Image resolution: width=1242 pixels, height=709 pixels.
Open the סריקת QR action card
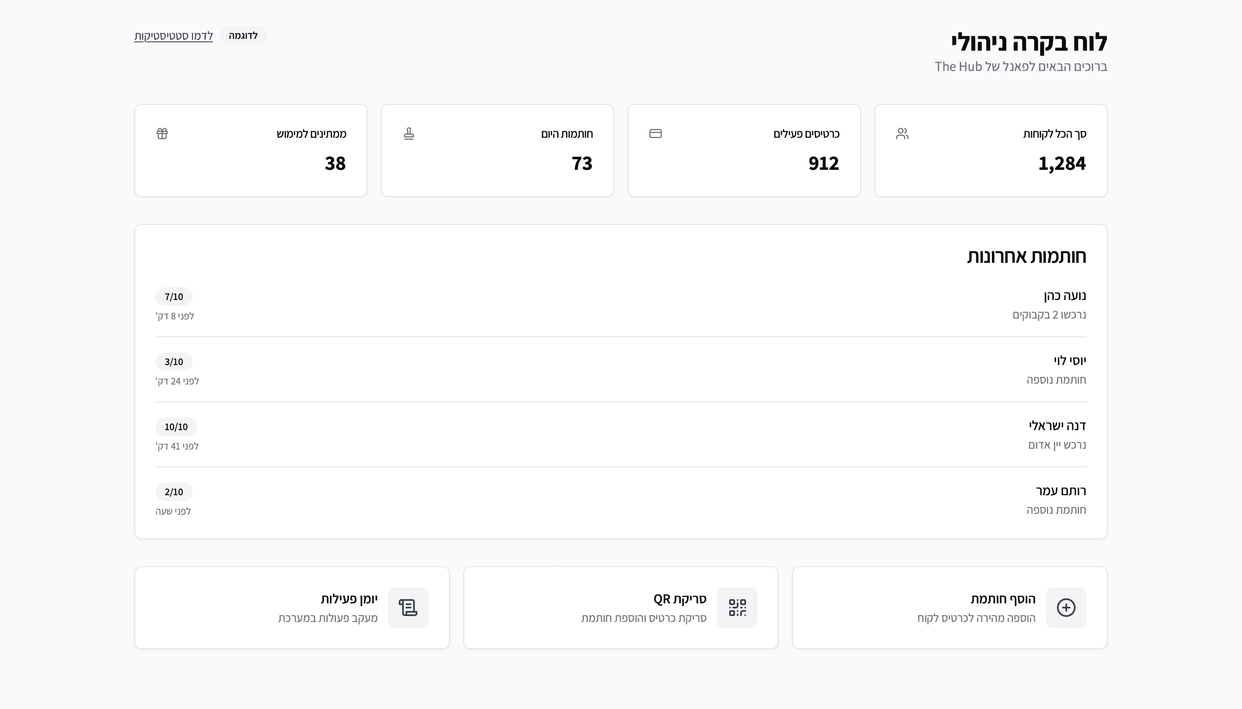tap(621, 607)
